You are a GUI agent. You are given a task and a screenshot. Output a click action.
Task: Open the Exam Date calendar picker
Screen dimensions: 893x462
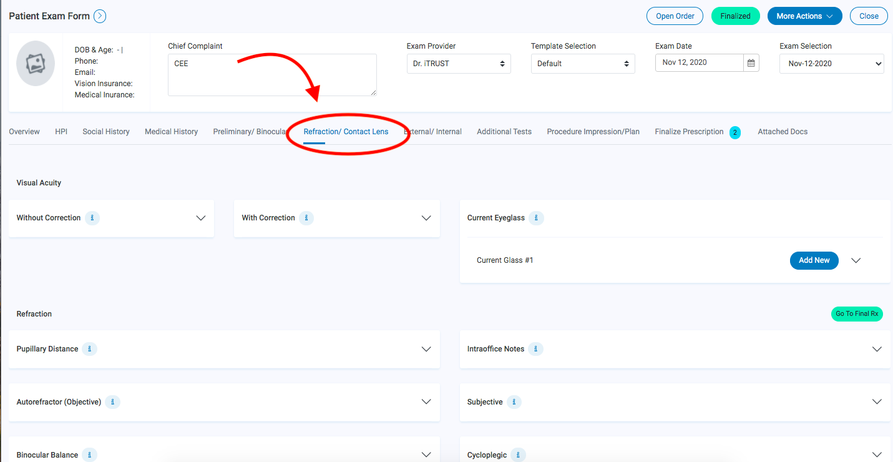point(751,62)
